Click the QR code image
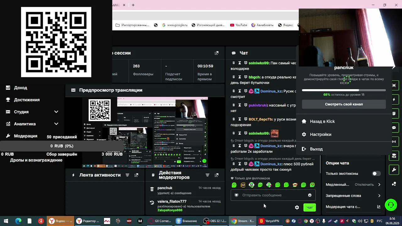 pos(56,42)
